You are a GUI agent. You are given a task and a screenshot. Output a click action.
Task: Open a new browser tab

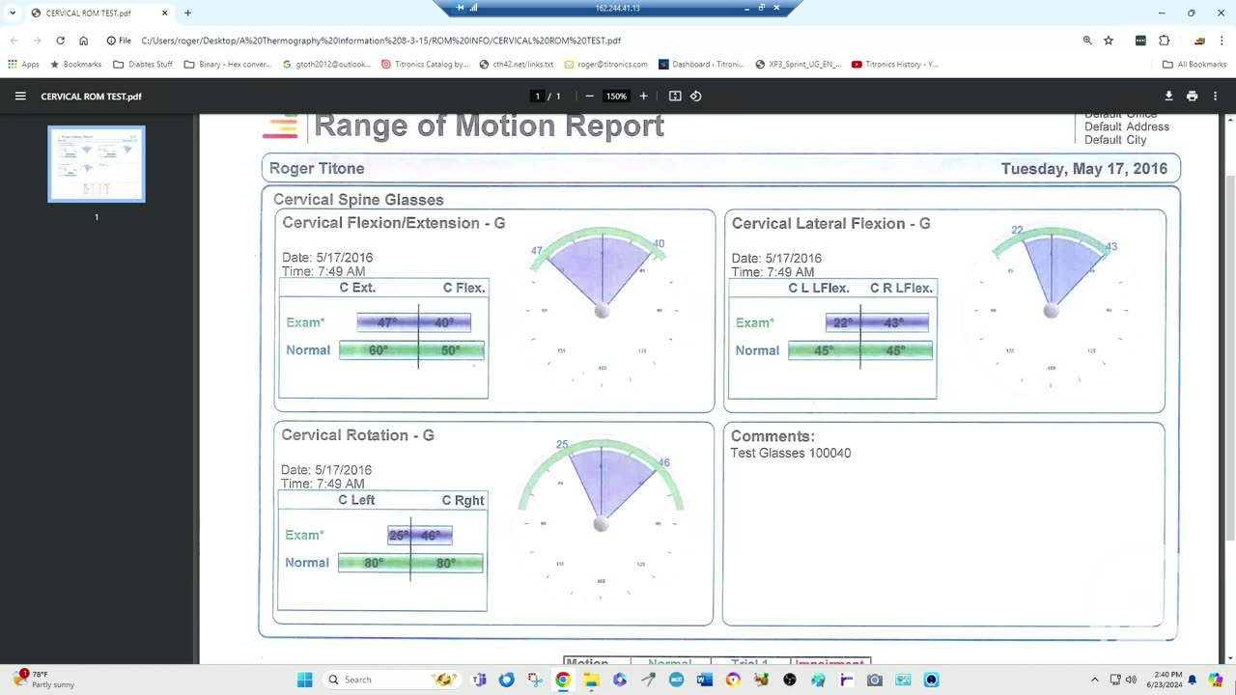(187, 14)
